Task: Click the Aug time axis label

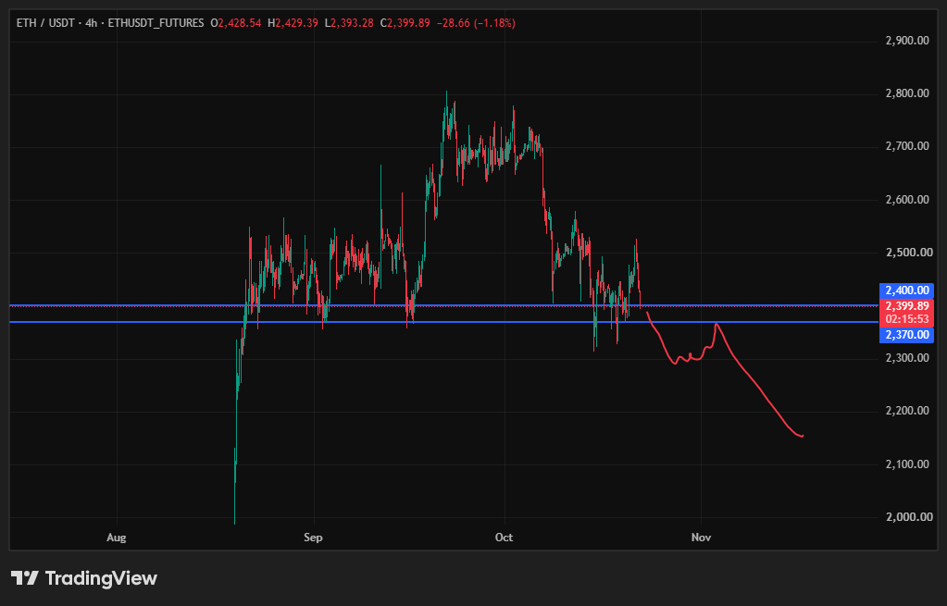Action: tap(116, 538)
